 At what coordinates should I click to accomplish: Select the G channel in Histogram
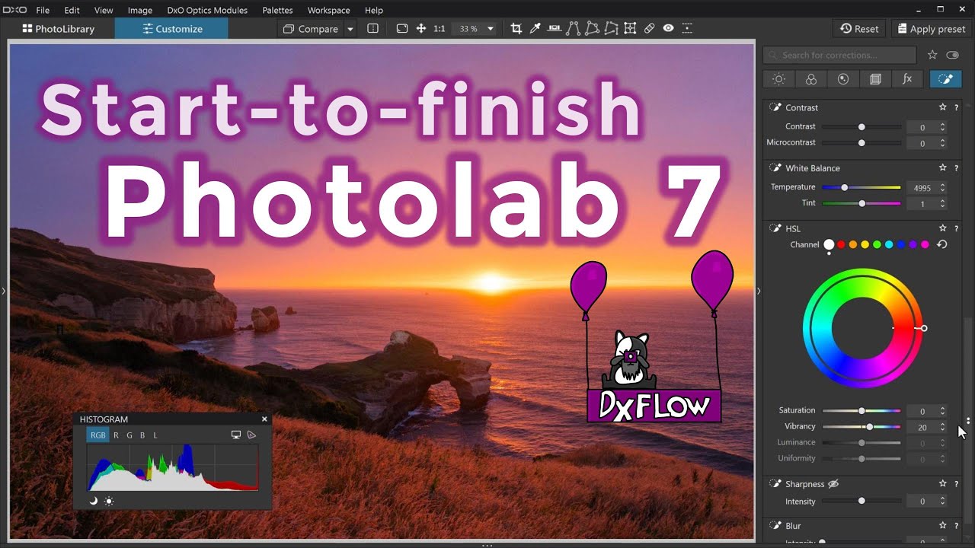tap(129, 435)
